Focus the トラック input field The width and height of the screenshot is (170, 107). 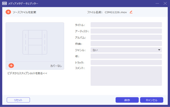pyautogui.click(x=126, y=63)
